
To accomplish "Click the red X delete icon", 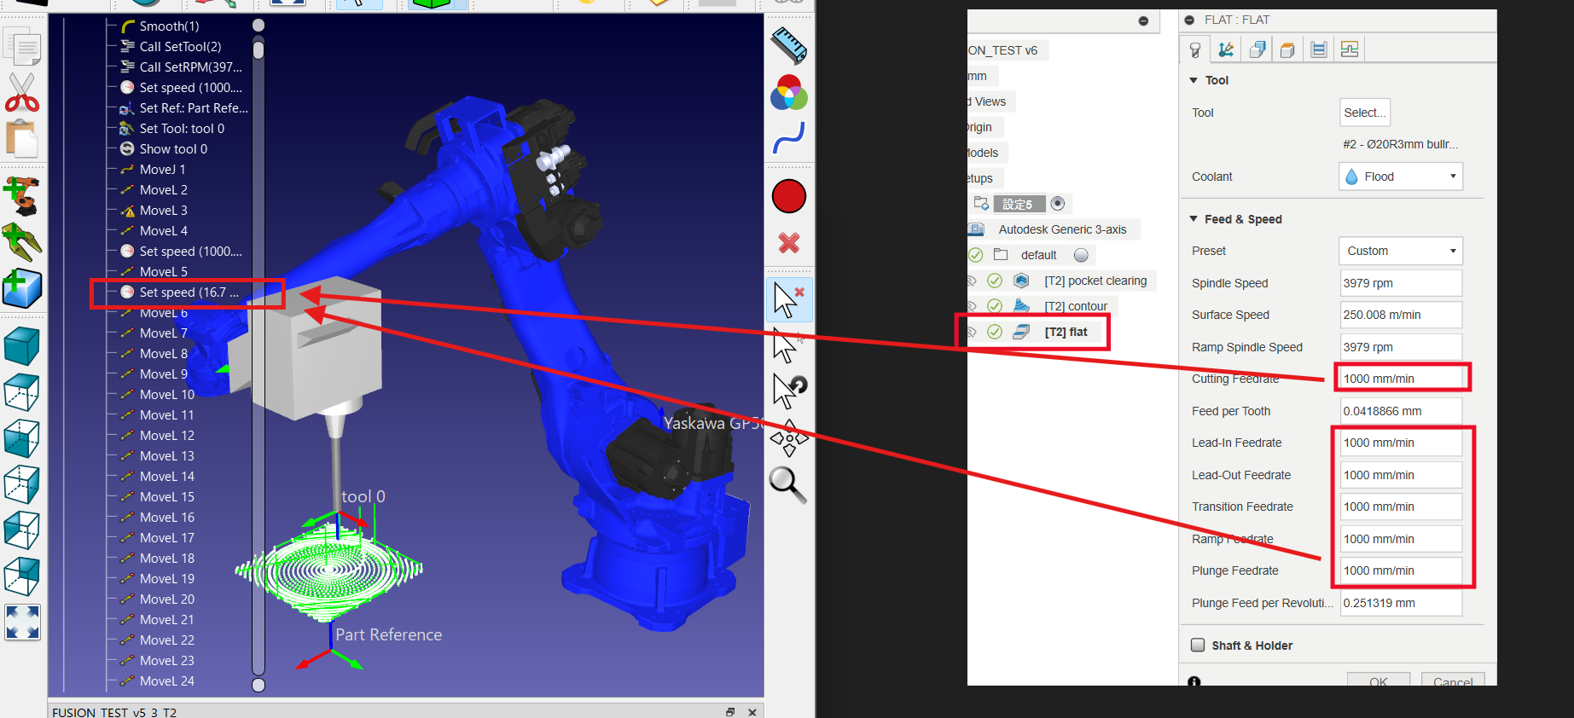I will (x=789, y=243).
